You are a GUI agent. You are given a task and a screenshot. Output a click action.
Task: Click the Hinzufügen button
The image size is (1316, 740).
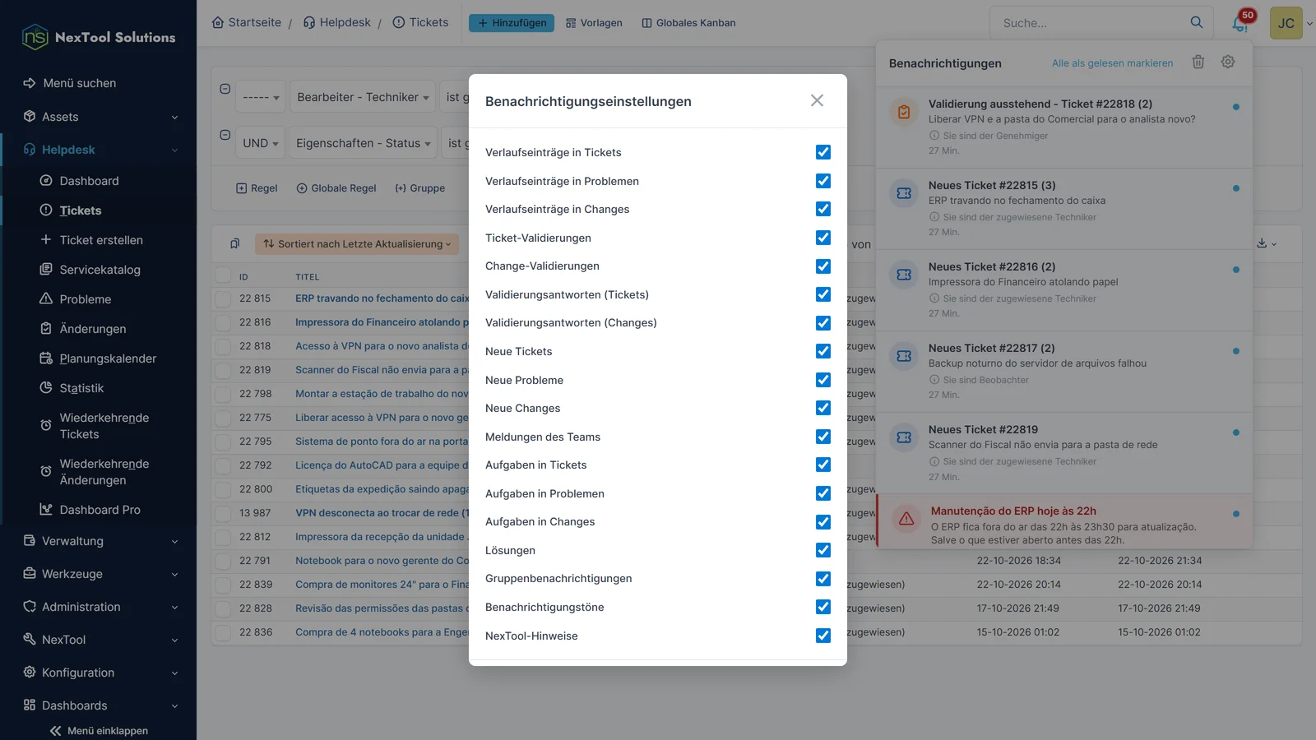tap(512, 23)
